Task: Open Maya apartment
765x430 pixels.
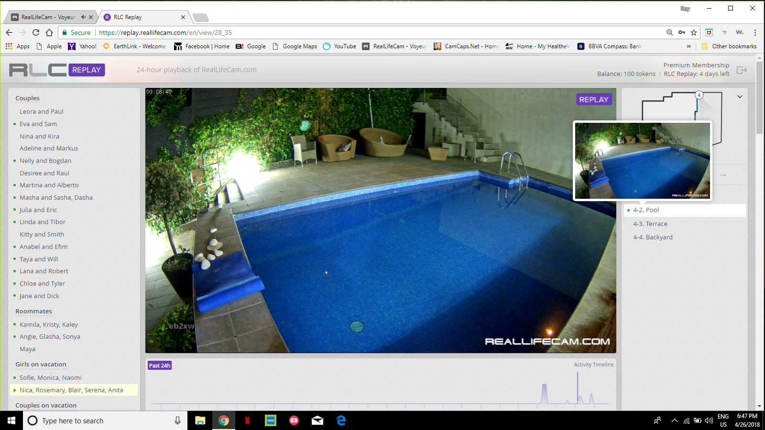Action: (28, 349)
